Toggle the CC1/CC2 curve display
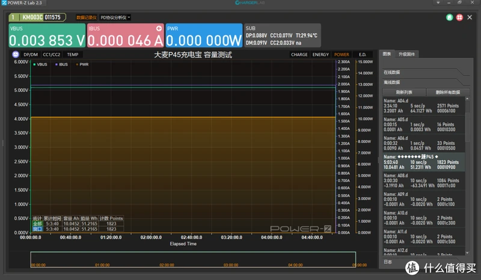The width and height of the screenshot is (481, 280). pyautogui.click(x=52, y=55)
